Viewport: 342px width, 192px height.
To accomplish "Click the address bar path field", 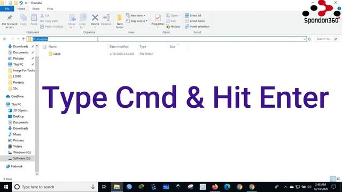I will click(x=167, y=39).
